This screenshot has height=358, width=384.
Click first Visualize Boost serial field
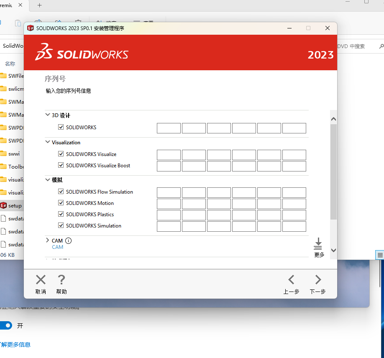click(x=169, y=166)
